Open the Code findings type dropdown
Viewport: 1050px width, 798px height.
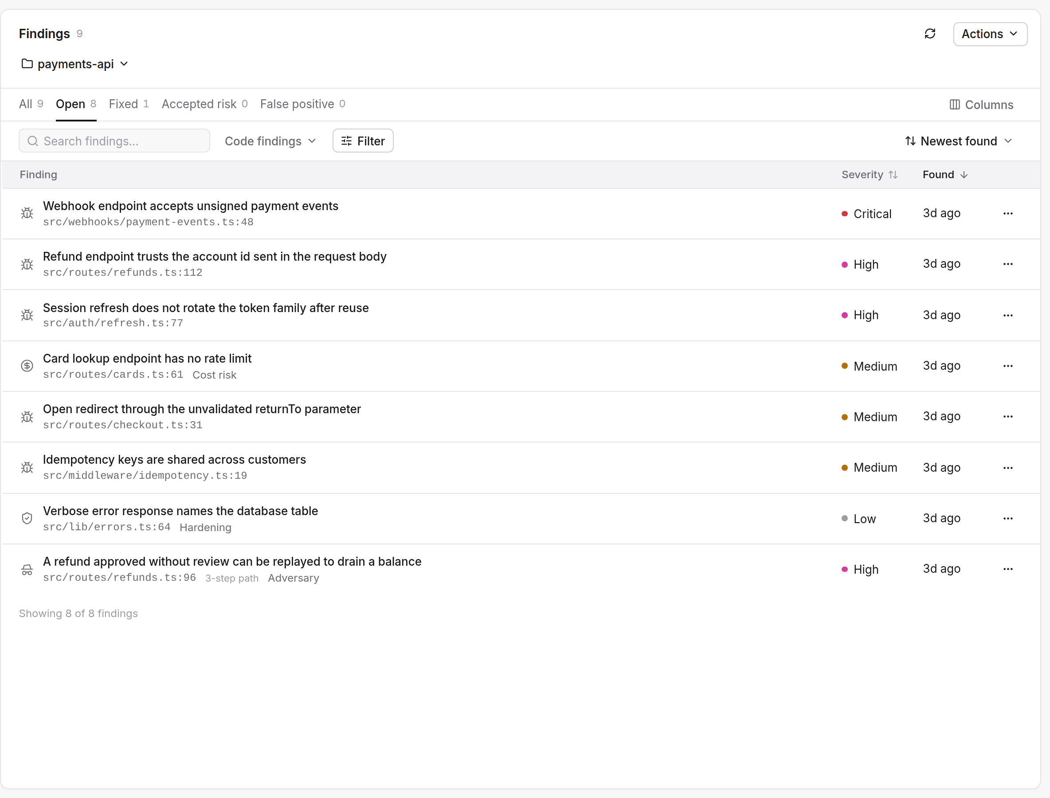coord(270,141)
